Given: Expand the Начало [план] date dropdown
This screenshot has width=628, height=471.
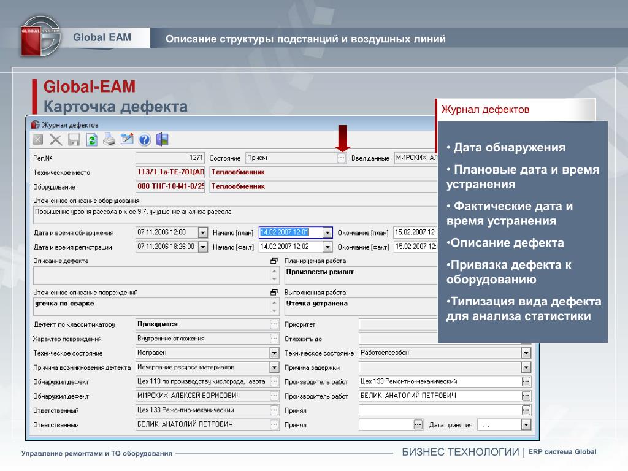Looking at the screenshot, I should pyautogui.click(x=327, y=232).
